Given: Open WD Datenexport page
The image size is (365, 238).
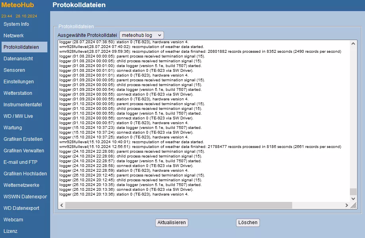Looking at the screenshot, I should tap(21, 208).
